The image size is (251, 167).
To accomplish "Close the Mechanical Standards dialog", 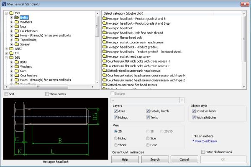I will click(245, 4).
